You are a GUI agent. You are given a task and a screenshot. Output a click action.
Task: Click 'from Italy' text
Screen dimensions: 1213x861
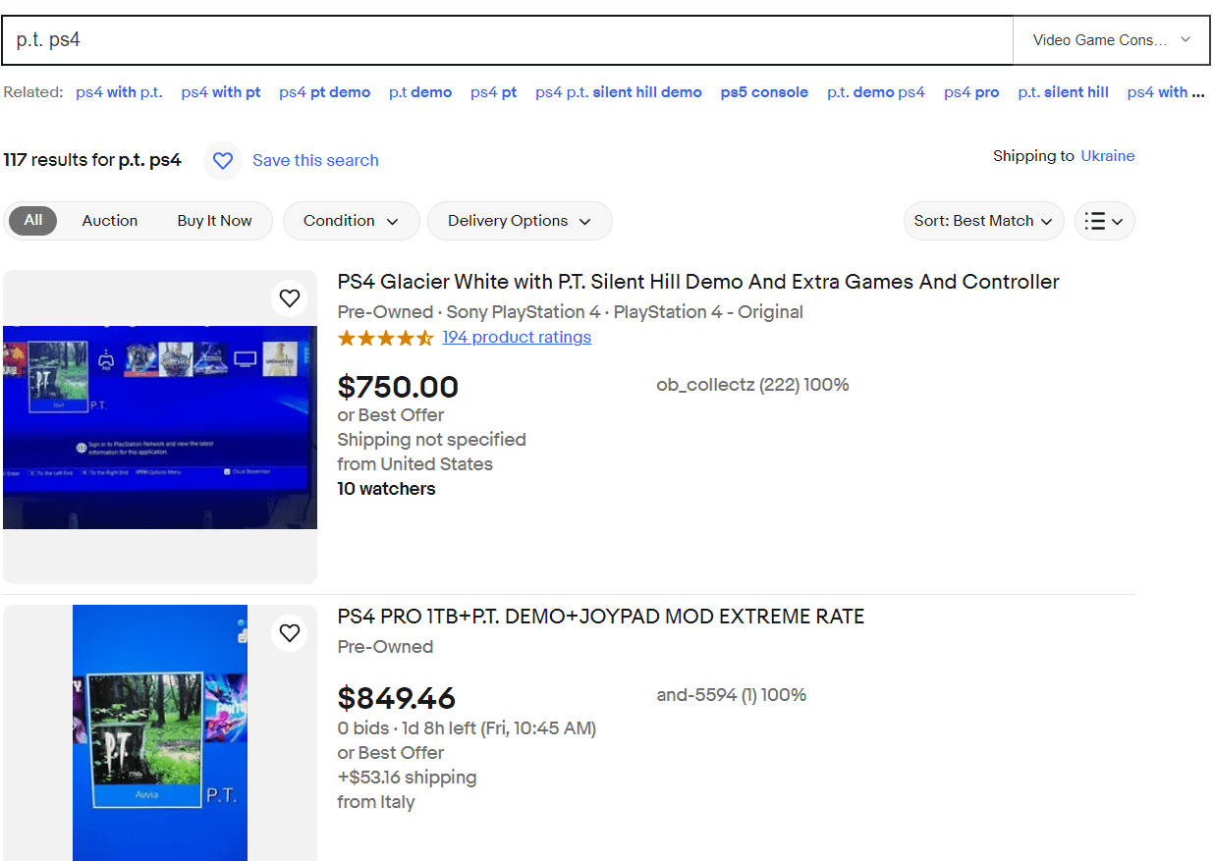pos(376,802)
